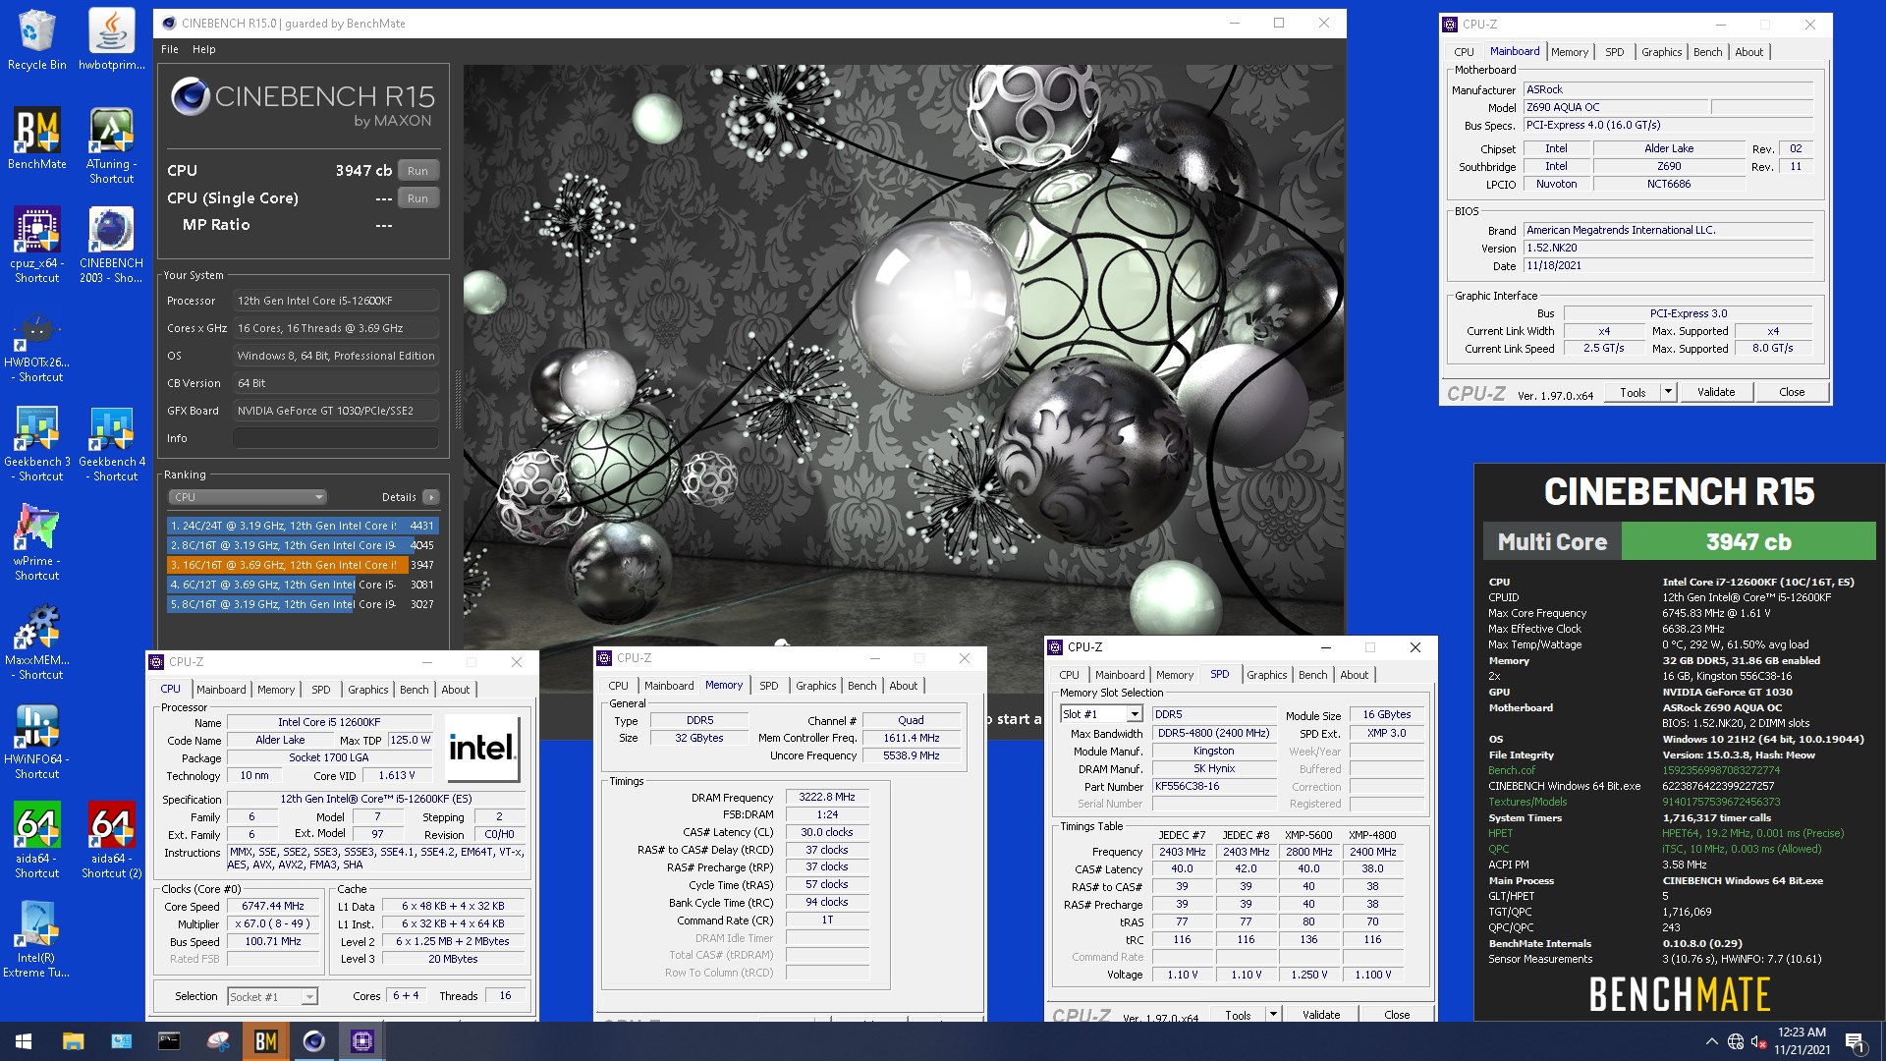Open About tab in Mainboard CPU-Z window
1886x1061 pixels.
(x=1748, y=52)
